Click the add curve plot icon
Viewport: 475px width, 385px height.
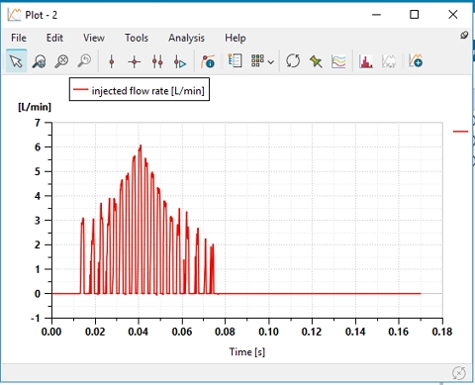(x=416, y=61)
